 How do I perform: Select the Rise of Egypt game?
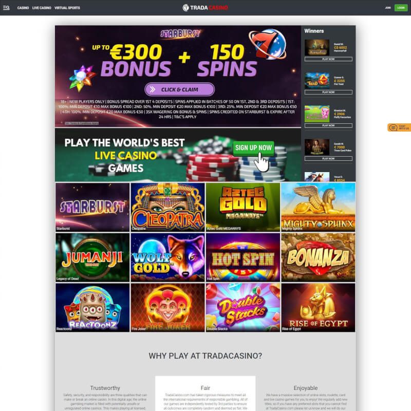click(318, 308)
